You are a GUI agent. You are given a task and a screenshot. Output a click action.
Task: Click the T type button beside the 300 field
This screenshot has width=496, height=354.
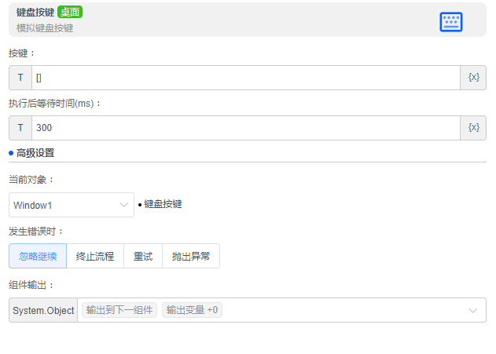[x=20, y=128]
